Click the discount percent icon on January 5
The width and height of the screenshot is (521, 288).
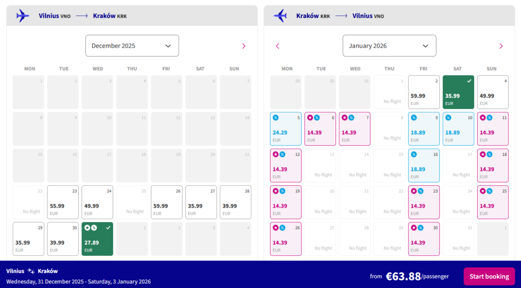coord(276,118)
